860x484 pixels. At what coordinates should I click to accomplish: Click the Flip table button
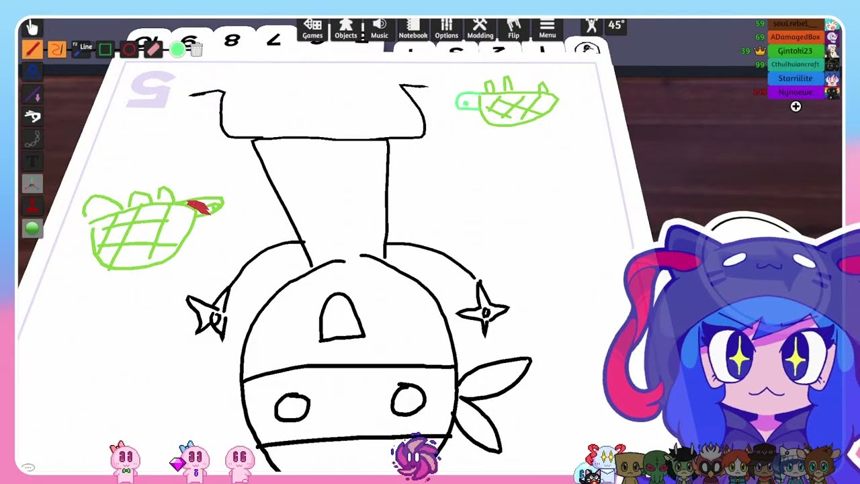(x=514, y=28)
